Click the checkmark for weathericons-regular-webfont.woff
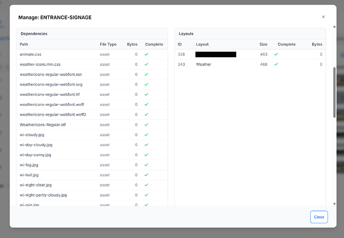This screenshot has height=238, width=344. tap(147, 104)
